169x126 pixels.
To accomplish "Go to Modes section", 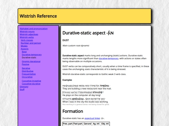I will [24, 46].
